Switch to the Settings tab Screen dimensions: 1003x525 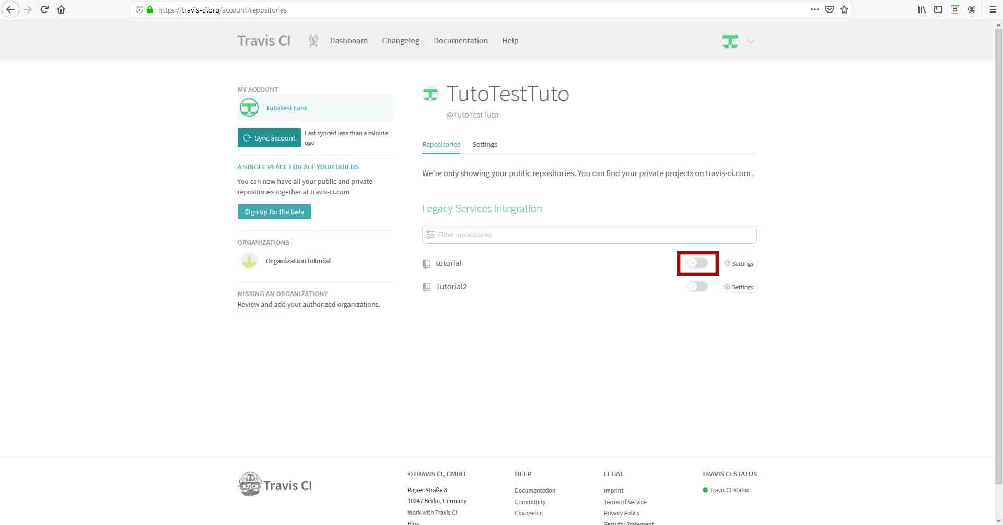point(484,145)
